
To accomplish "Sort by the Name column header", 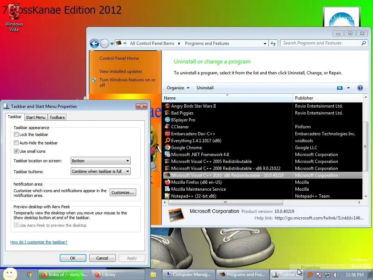I will click(227, 98).
